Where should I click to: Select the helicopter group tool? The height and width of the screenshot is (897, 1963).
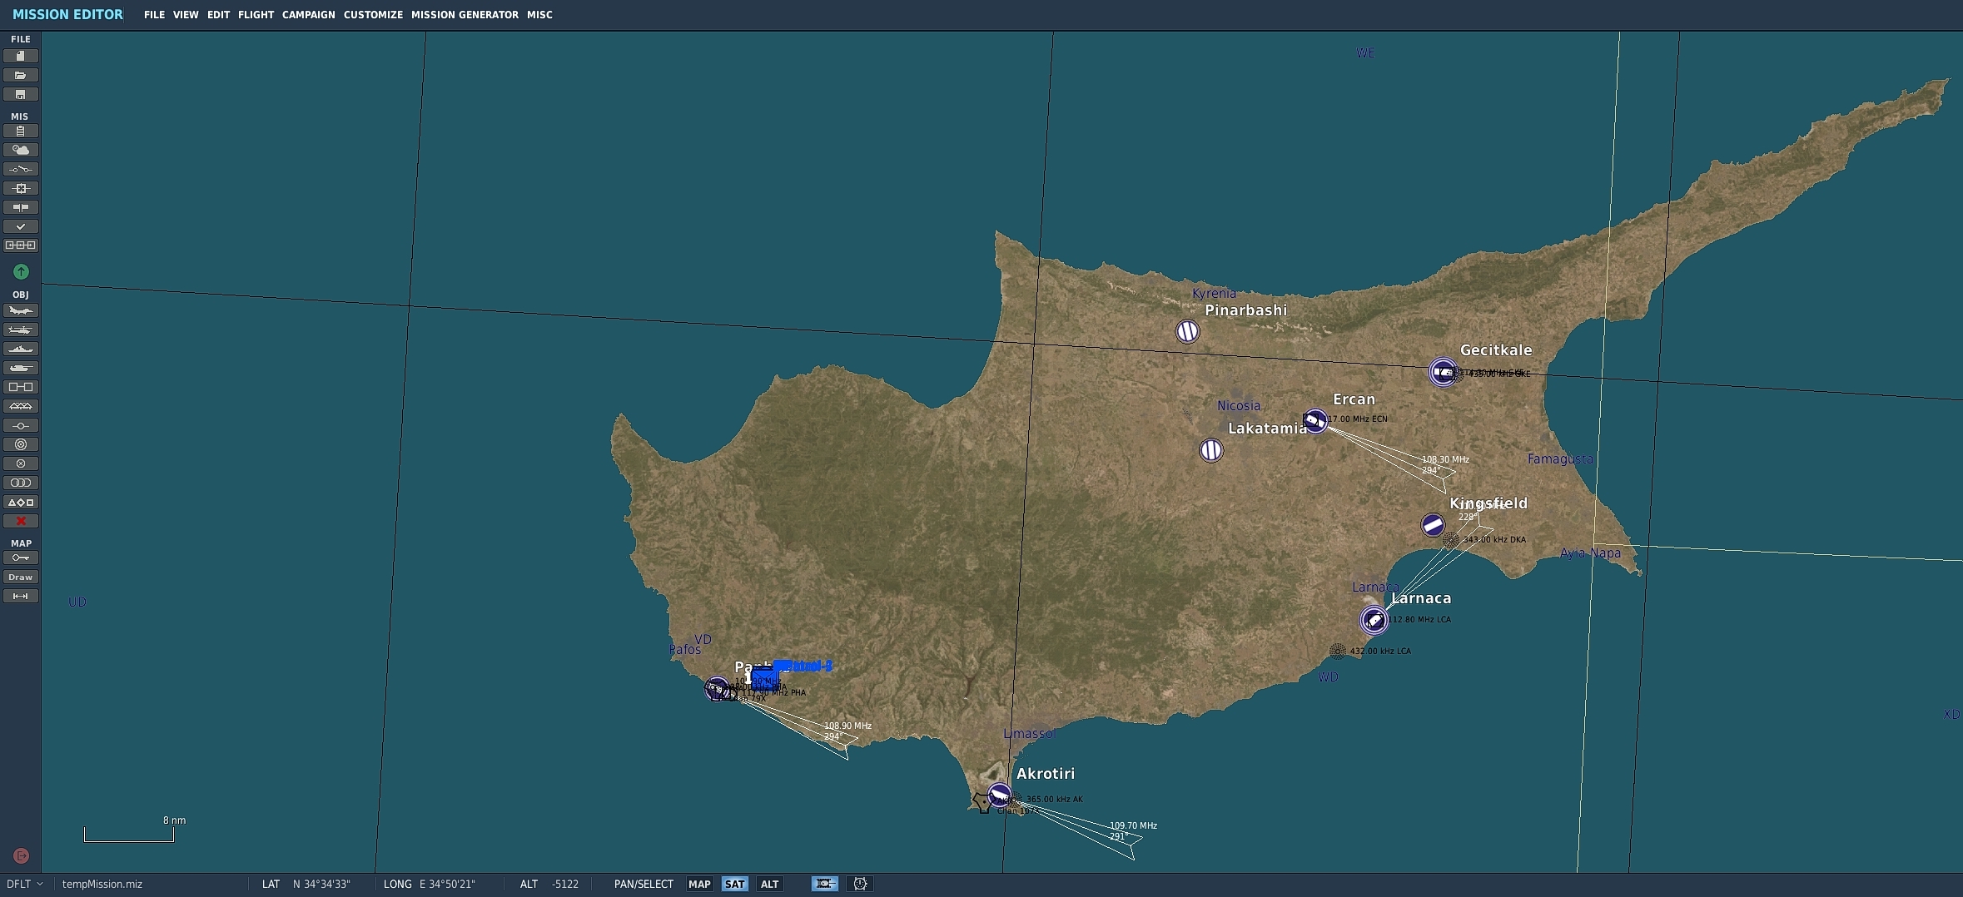coord(20,330)
